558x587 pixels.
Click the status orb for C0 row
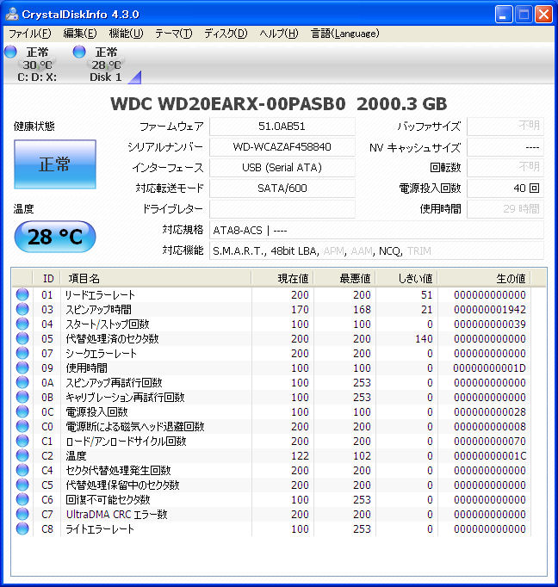(22, 426)
